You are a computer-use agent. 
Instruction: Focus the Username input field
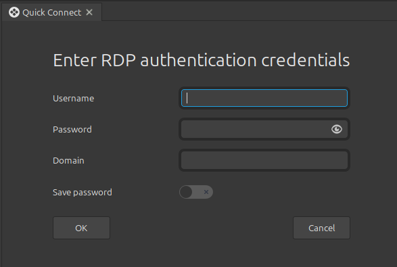[x=264, y=98]
